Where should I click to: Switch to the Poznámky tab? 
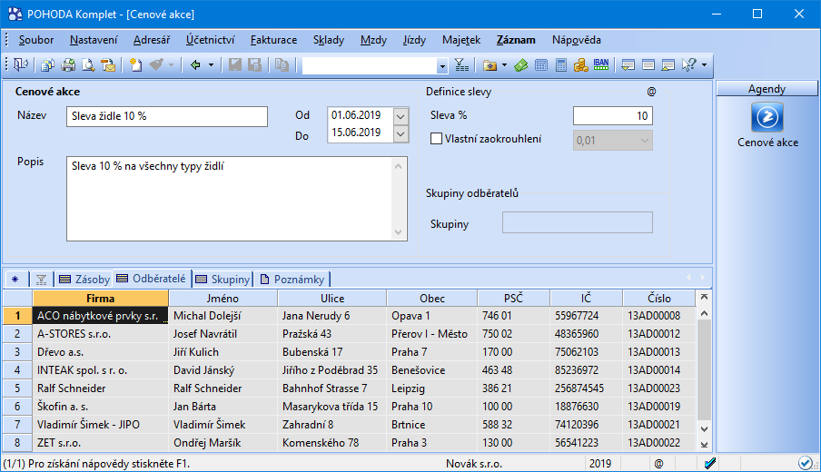(x=292, y=280)
